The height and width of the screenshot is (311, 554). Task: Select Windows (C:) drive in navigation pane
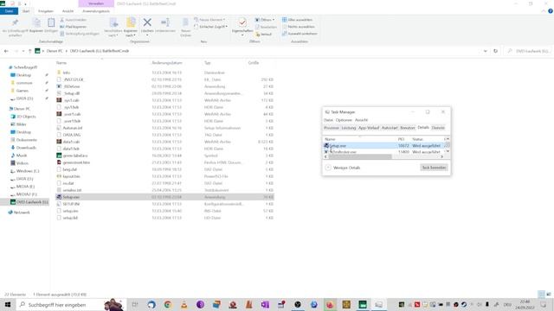[x=28, y=171]
